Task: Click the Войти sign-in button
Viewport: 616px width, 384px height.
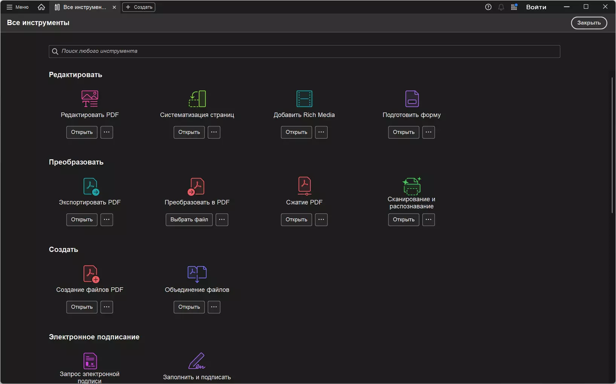Action: [536, 7]
